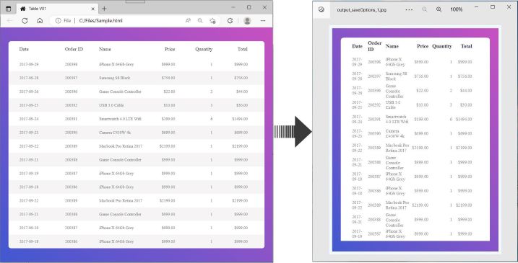The height and width of the screenshot is (263, 518).
Task: Click $30.00 total in browser table
Action: [x=242, y=105]
